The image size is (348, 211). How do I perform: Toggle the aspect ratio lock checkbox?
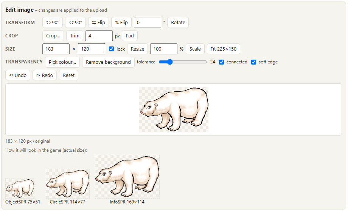coord(112,49)
